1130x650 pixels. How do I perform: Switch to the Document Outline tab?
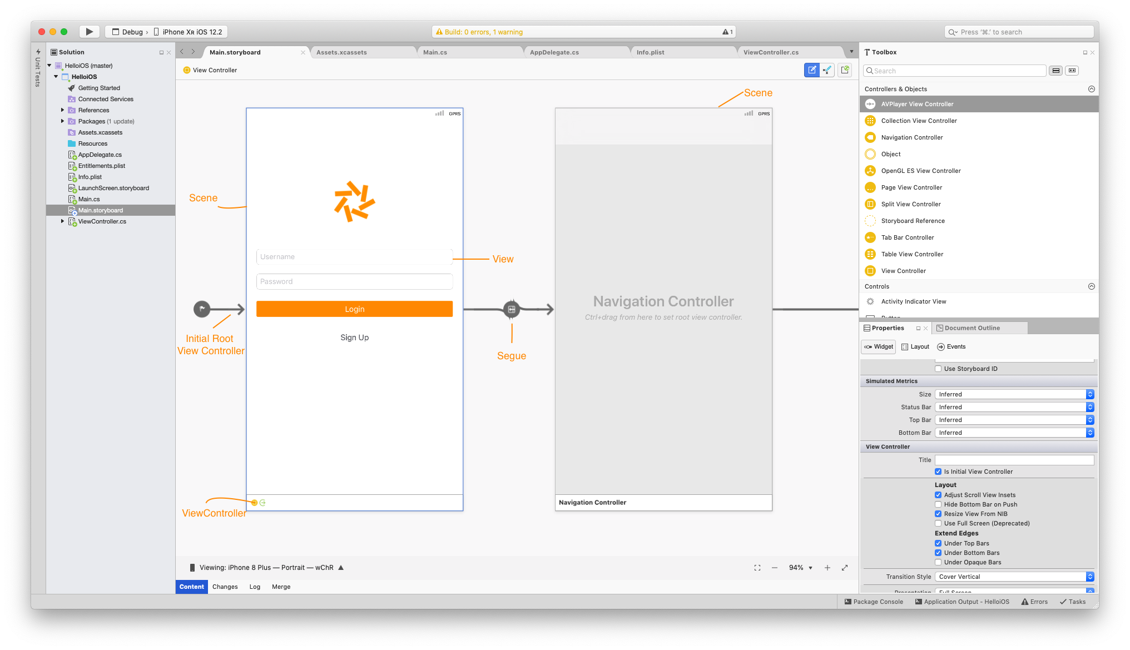[x=973, y=328]
